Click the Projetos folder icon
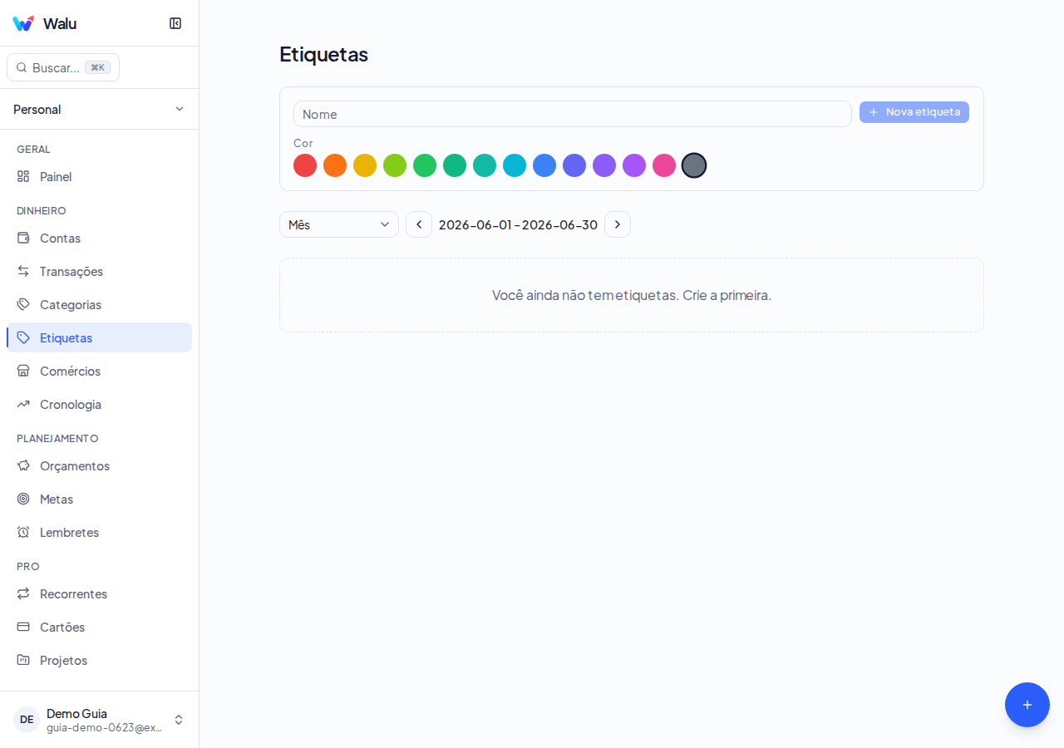1064x748 pixels. coord(23,660)
